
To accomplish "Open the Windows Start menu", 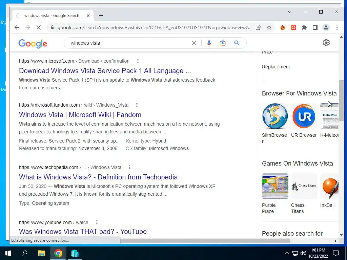I will click(x=8, y=253).
